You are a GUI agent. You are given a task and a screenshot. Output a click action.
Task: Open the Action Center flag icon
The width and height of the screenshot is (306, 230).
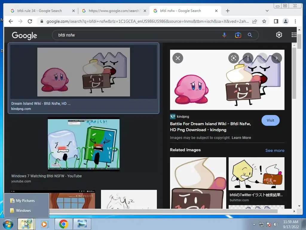(269, 224)
